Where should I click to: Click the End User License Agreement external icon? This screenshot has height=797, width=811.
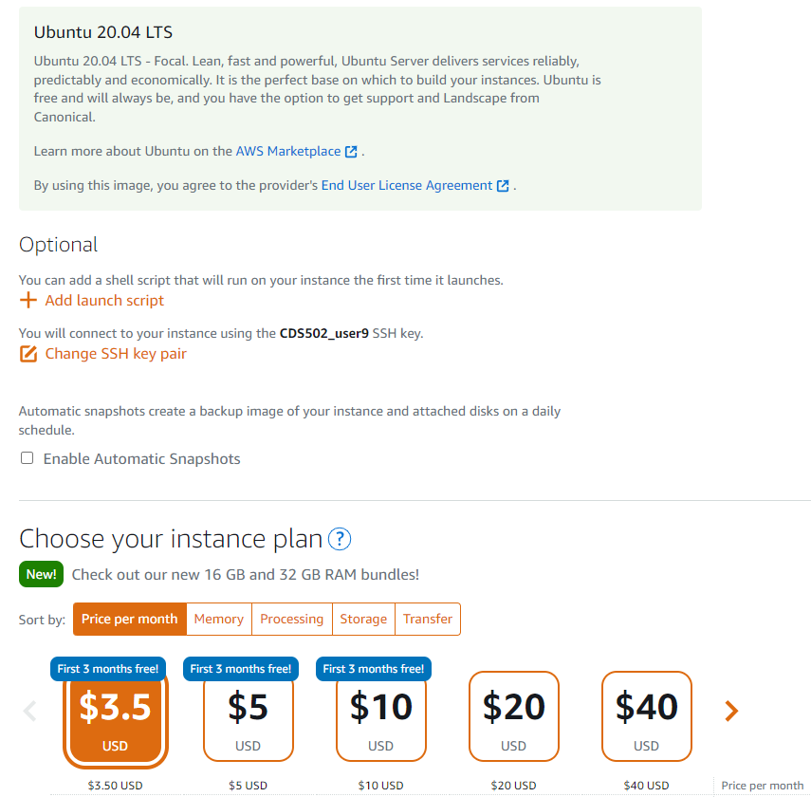pos(503,186)
